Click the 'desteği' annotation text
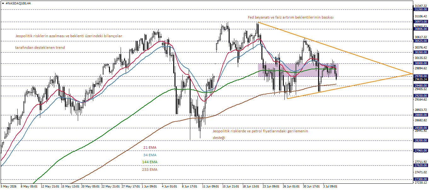Viewport: 429px width, 190px height. 219,138
